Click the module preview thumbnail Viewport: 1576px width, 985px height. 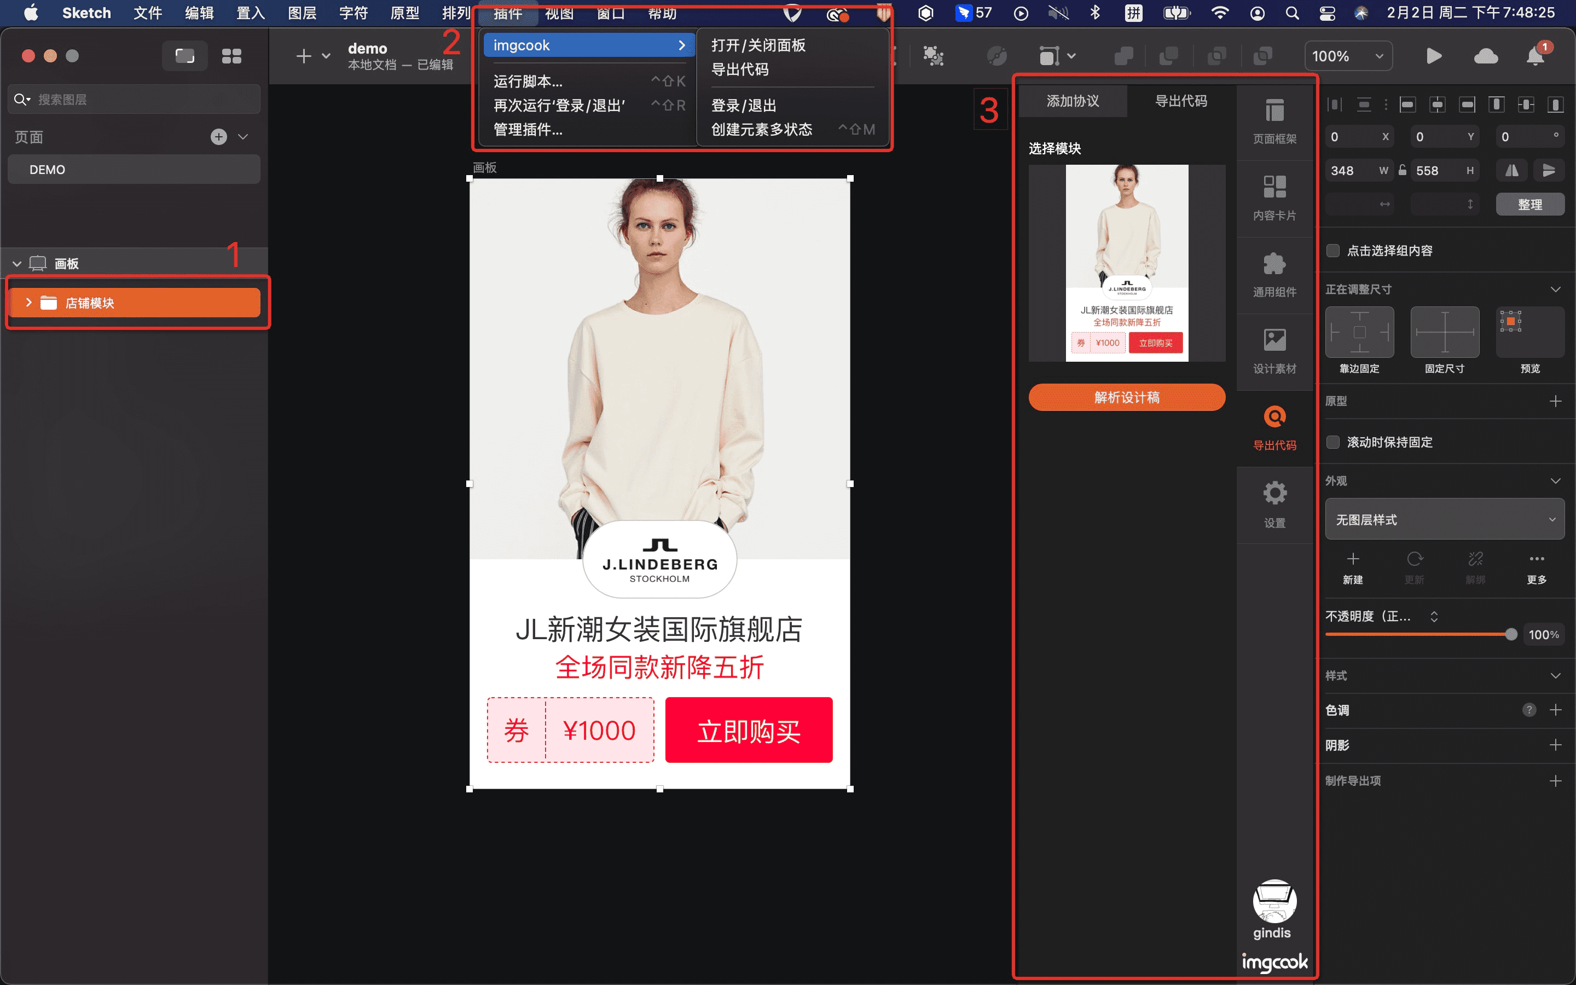coord(1127,263)
